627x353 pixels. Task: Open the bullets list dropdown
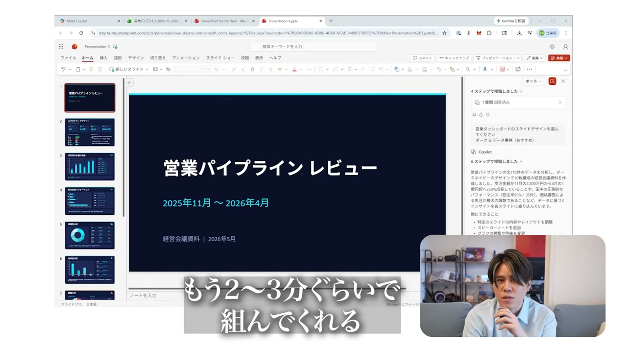point(328,69)
